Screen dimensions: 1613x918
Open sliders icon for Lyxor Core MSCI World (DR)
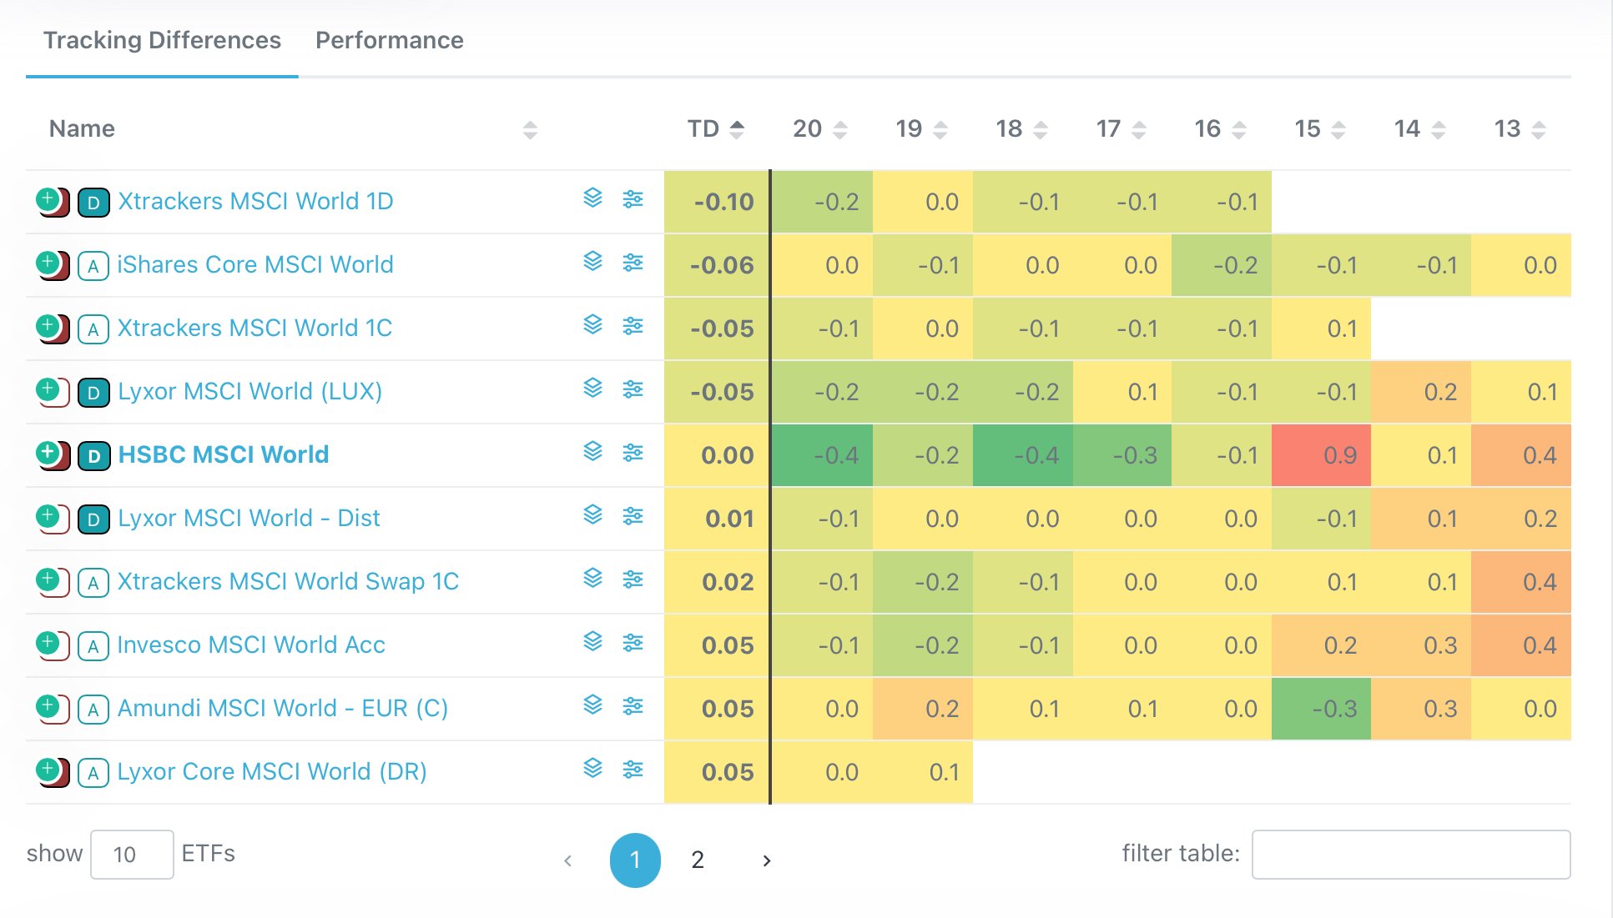633,770
